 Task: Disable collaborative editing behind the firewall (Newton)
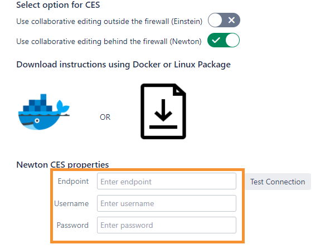coord(224,40)
